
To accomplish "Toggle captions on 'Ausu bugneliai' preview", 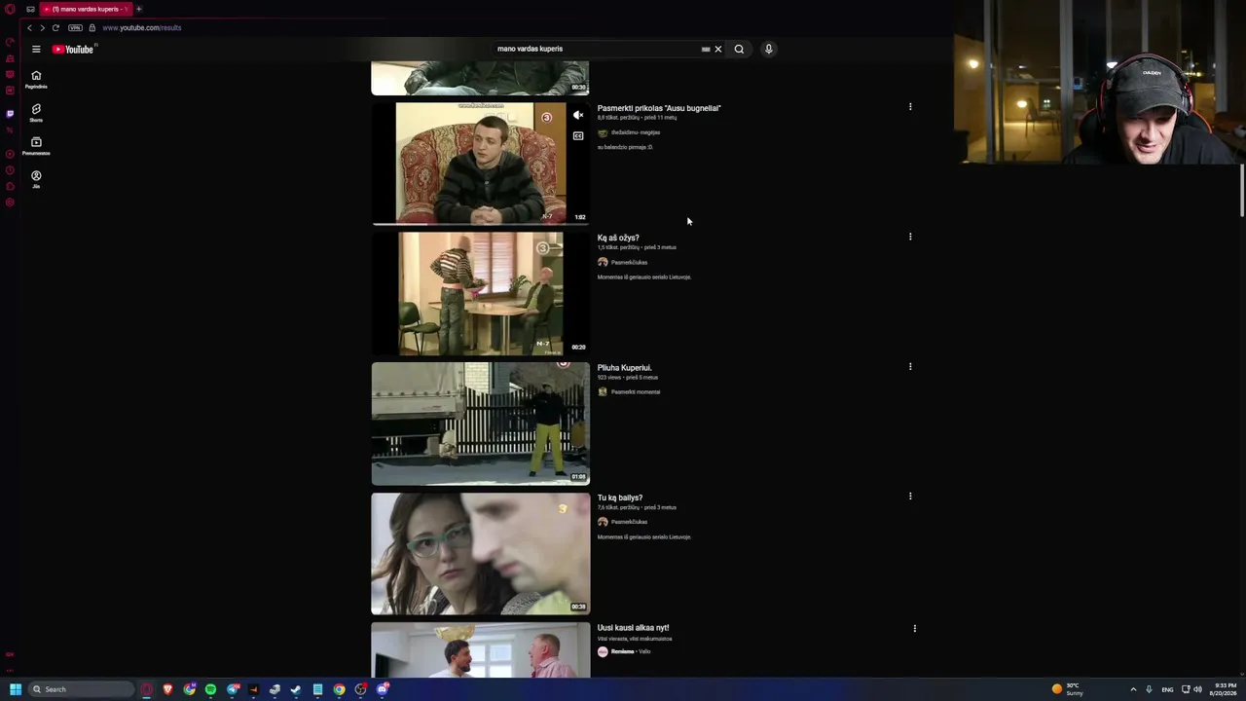I will point(578,135).
